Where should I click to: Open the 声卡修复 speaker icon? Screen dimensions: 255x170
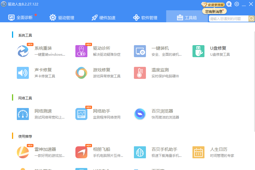click(x=23, y=73)
